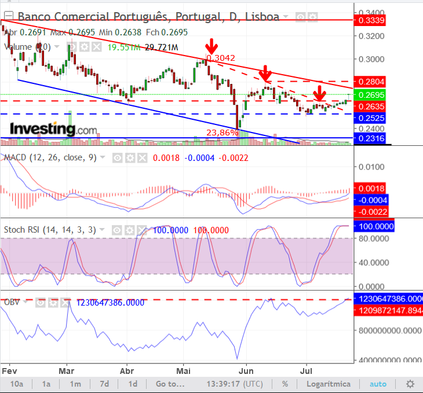This screenshot has height=393, width=423.
Task: Click the green 0.2695 current price label
Action: [370, 95]
